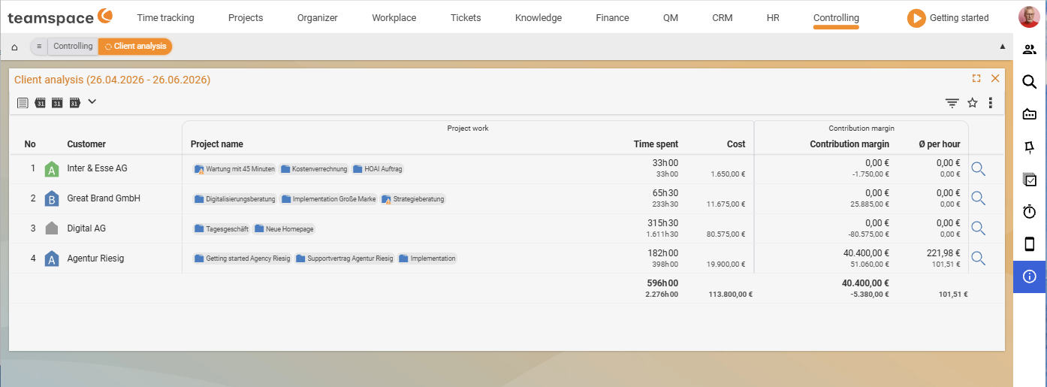Open the search icon in right sidebar
The width and height of the screenshot is (1047, 387).
coord(1030,82)
